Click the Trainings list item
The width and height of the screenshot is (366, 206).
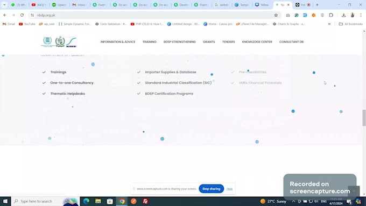[x=58, y=72]
